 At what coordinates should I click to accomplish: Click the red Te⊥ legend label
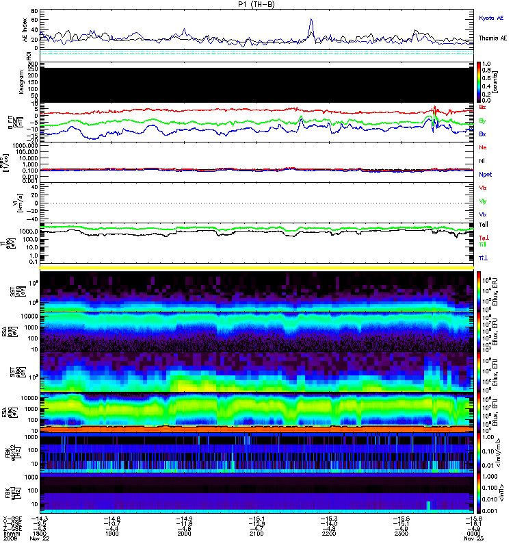click(x=484, y=238)
